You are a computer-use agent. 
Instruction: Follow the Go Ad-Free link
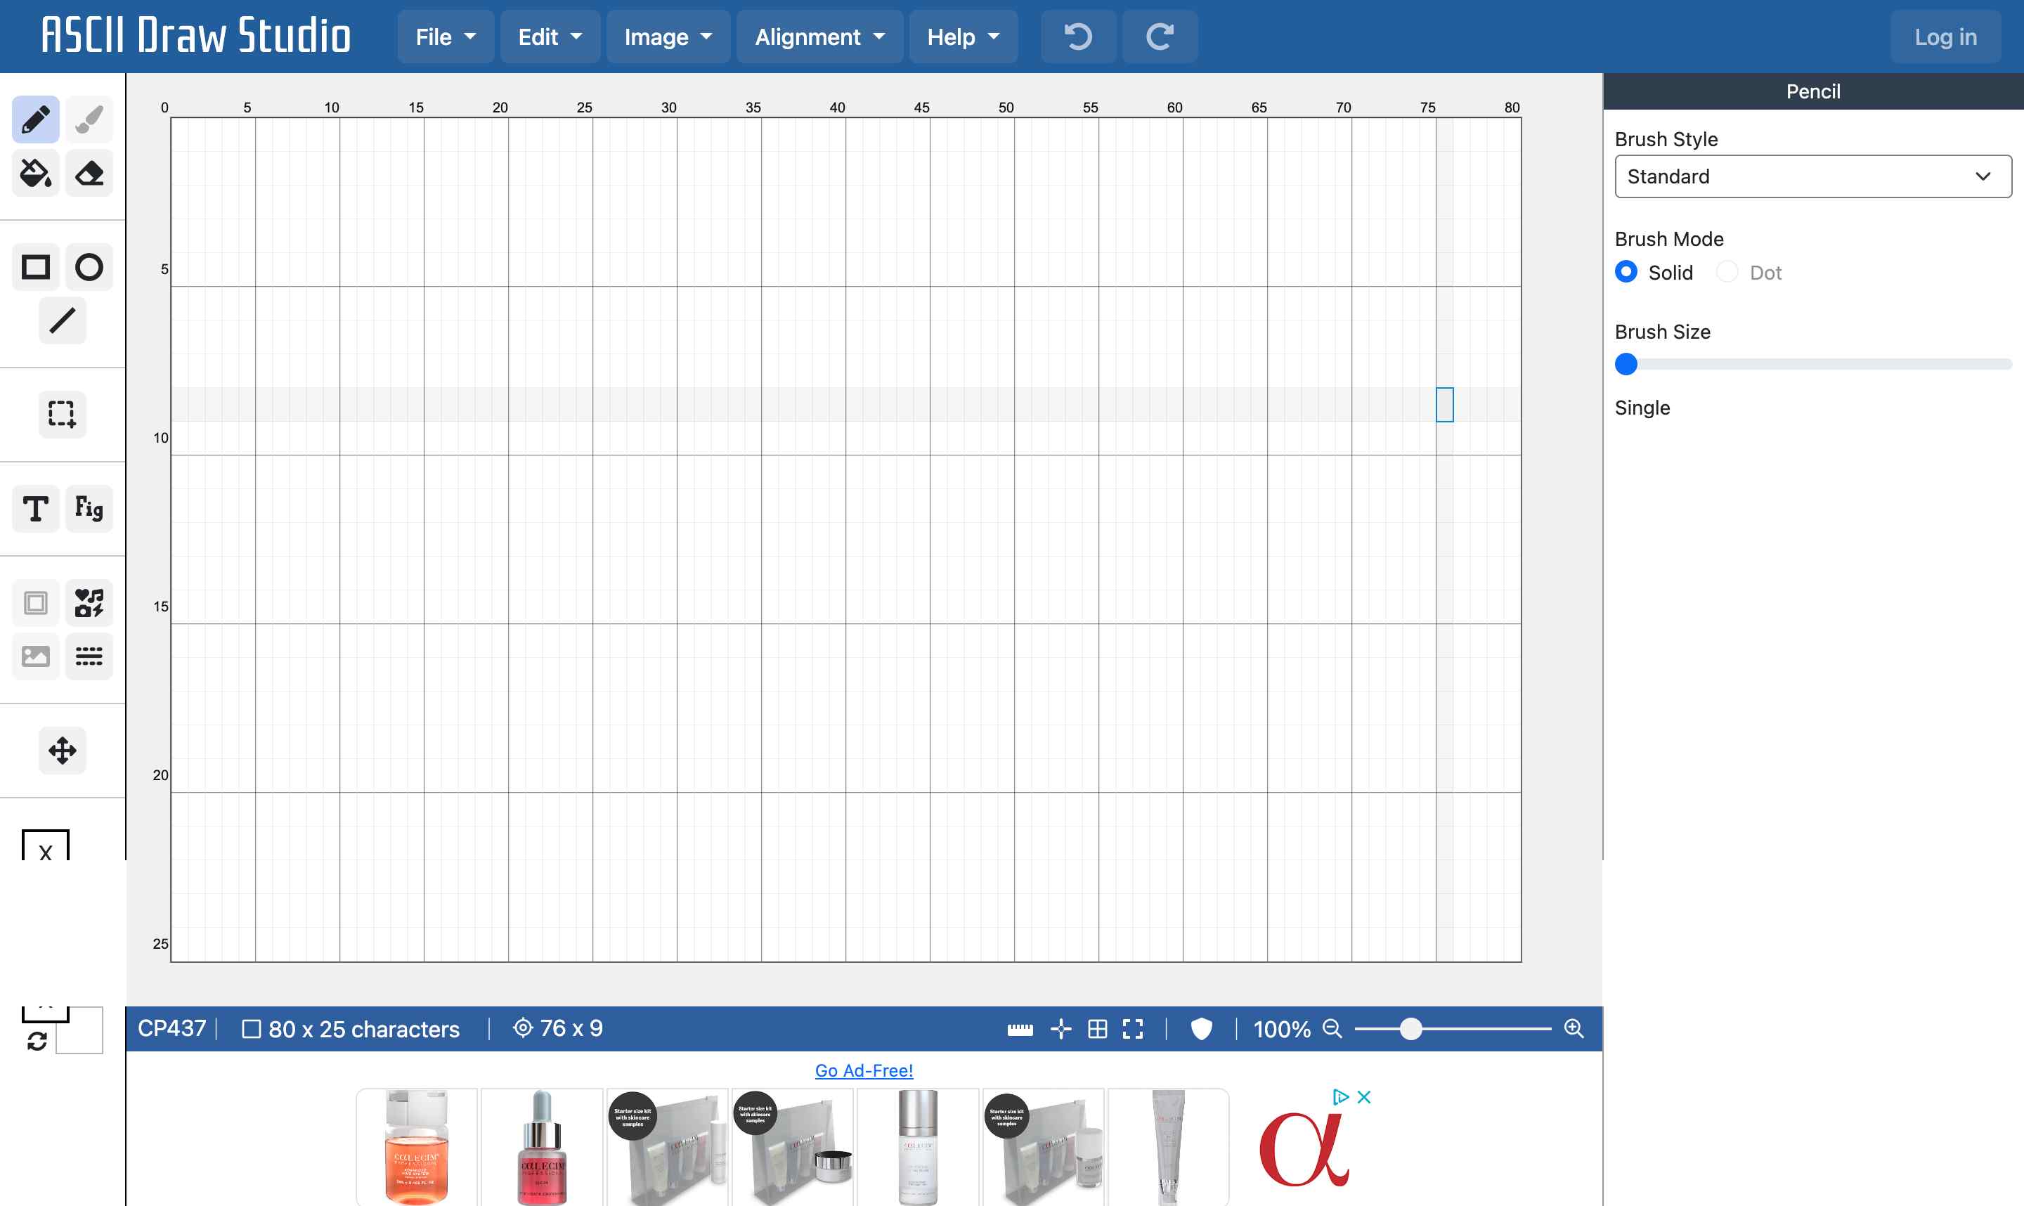click(x=864, y=1070)
